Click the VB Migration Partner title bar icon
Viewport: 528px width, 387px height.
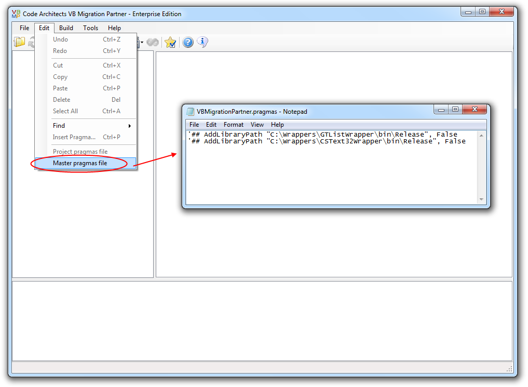click(16, 14)
